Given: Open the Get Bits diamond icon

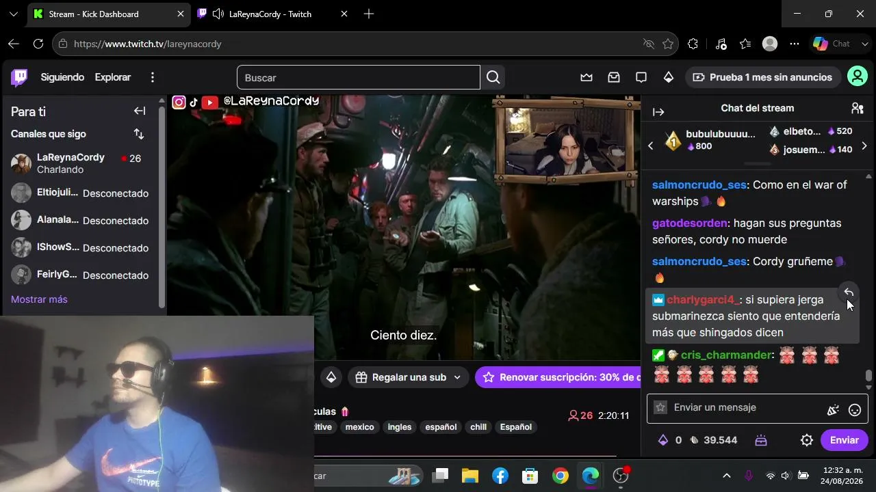Looking at the screenshot, I should [669, 77].
